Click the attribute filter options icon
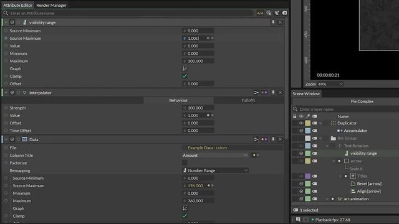The height and width of the screenshot is (224, 399). (277, 13)
